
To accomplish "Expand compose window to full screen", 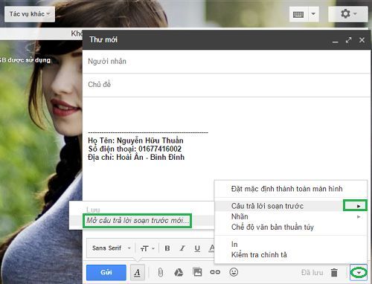I will 349,40.
